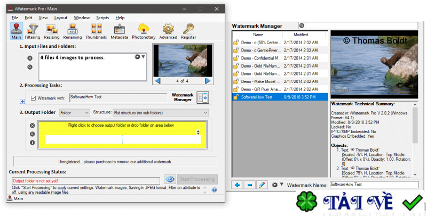
Task: Click the Tải Về download banner
Action: tap(359, 202)
